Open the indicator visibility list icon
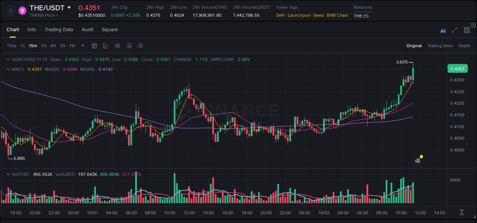Image resolution: width=477 pixels, height=223 pixels. coord(129,45)
